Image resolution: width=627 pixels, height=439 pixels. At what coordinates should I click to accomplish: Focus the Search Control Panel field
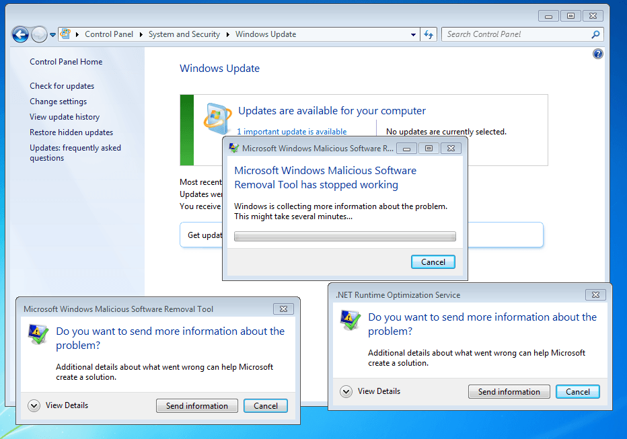tap(517, 34)
